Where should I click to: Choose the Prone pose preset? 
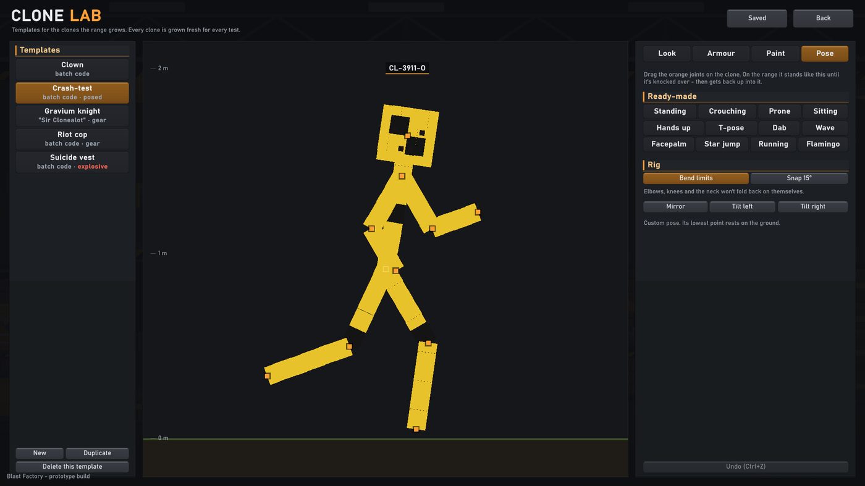(x=780, y=112)
